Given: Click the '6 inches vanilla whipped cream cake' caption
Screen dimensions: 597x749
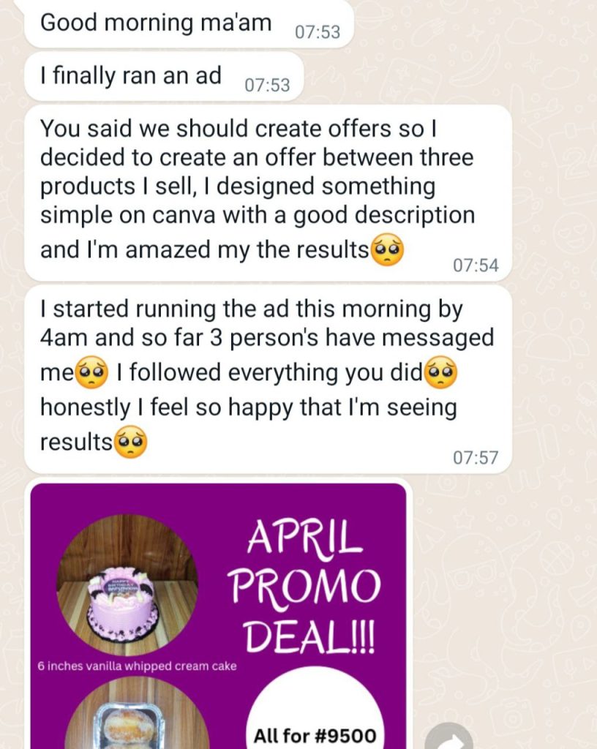Looking at the screenshot, I should pyautogui.click(x=137, y=666).
